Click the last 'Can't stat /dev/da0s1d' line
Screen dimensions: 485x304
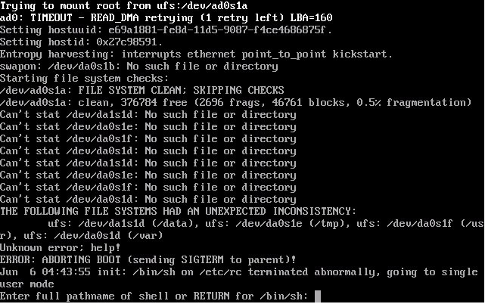(x=148, y=199)
